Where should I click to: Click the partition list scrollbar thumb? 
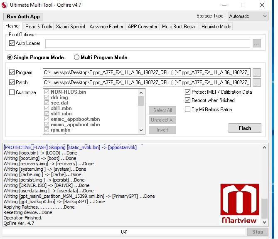141,101
